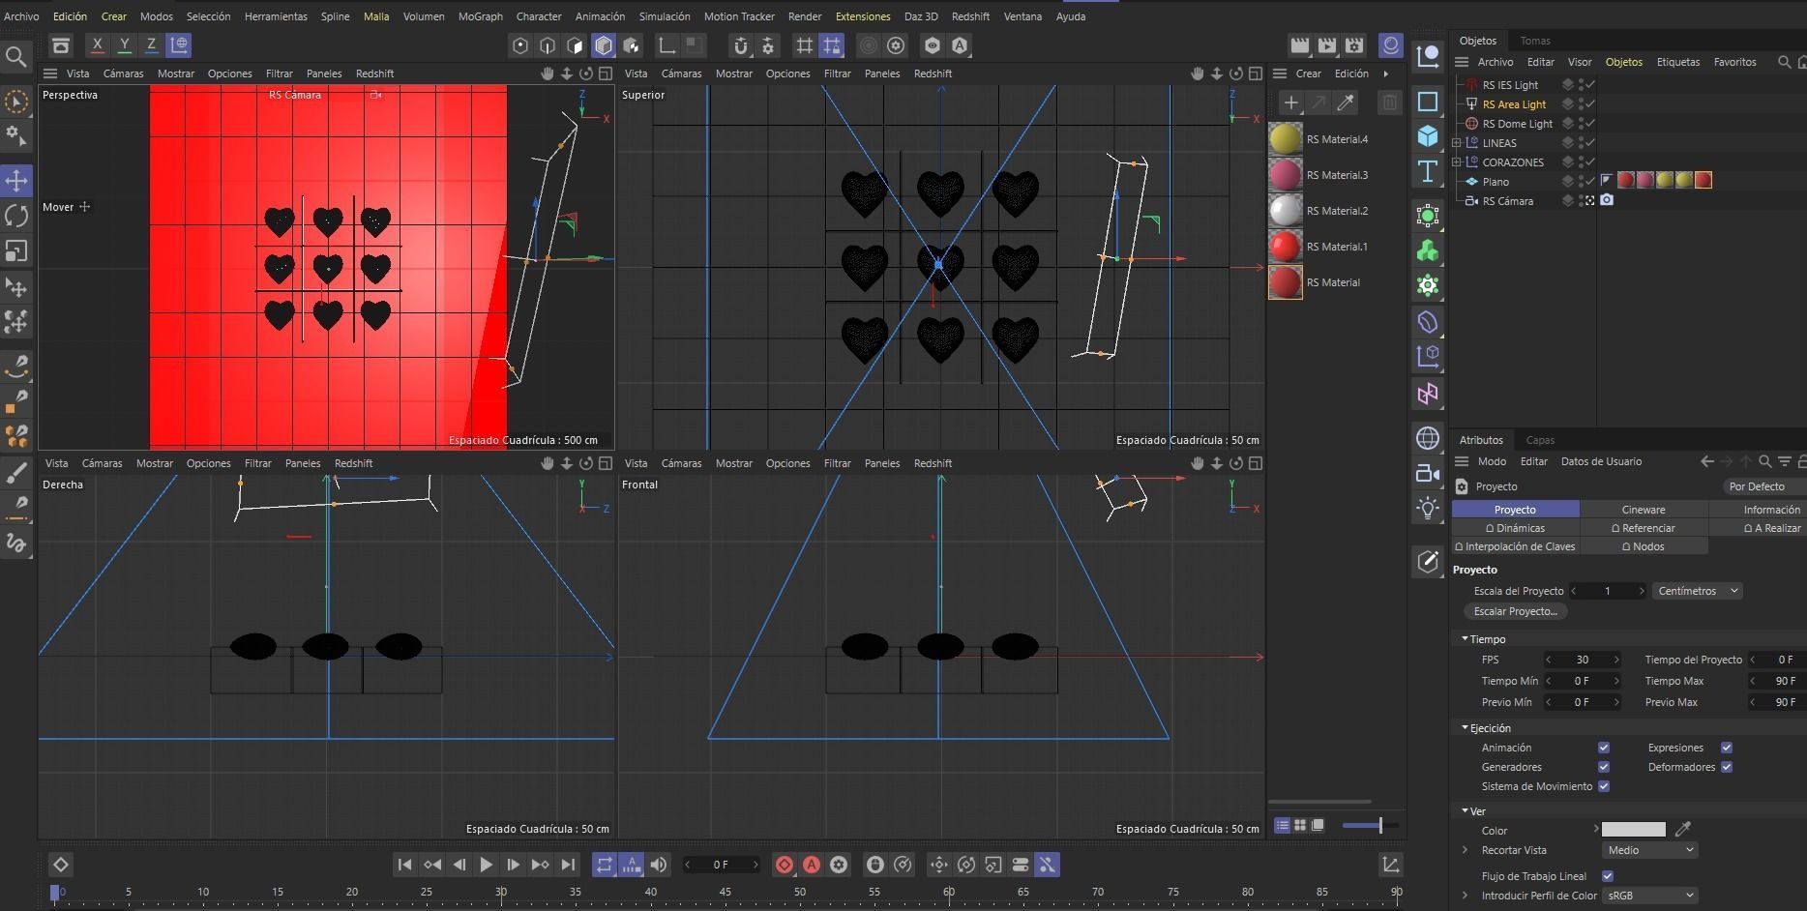Screen dimensions: 1807x911
Task: Click the FPS value field
Action: (x=1583, y=660)
